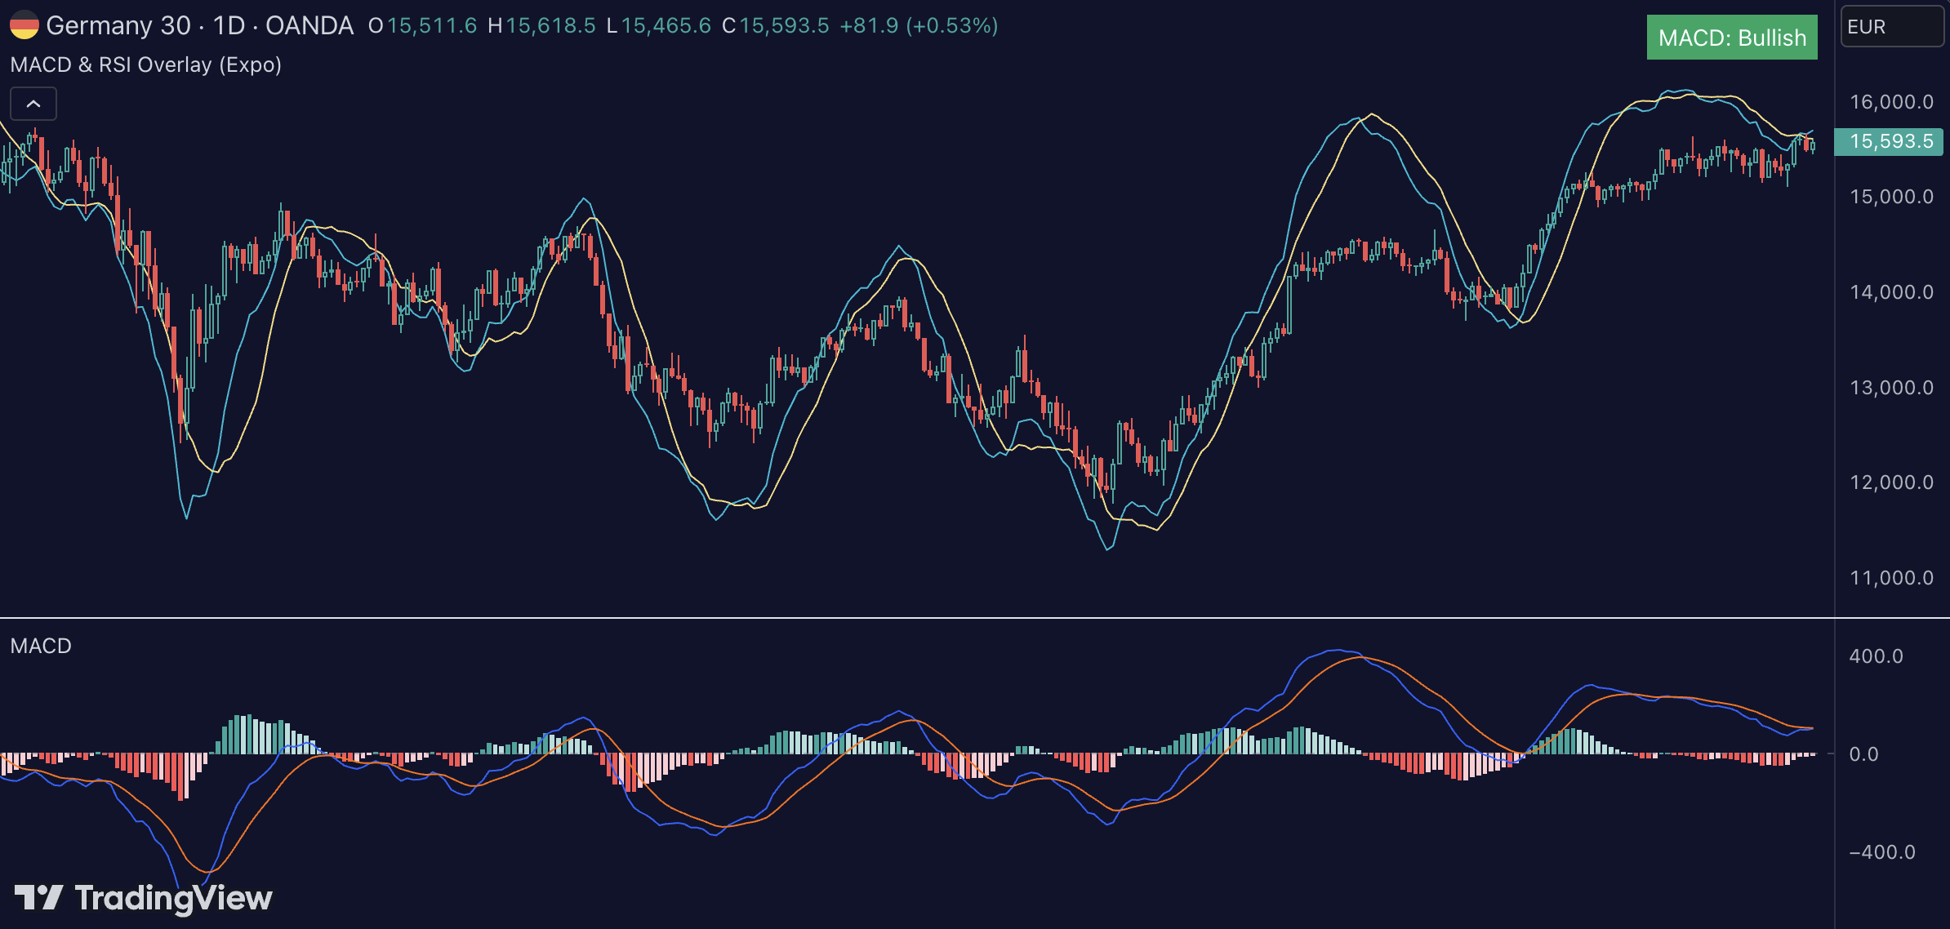
Task: Collapse the indicator legend with chevron button
Action: 33,104
